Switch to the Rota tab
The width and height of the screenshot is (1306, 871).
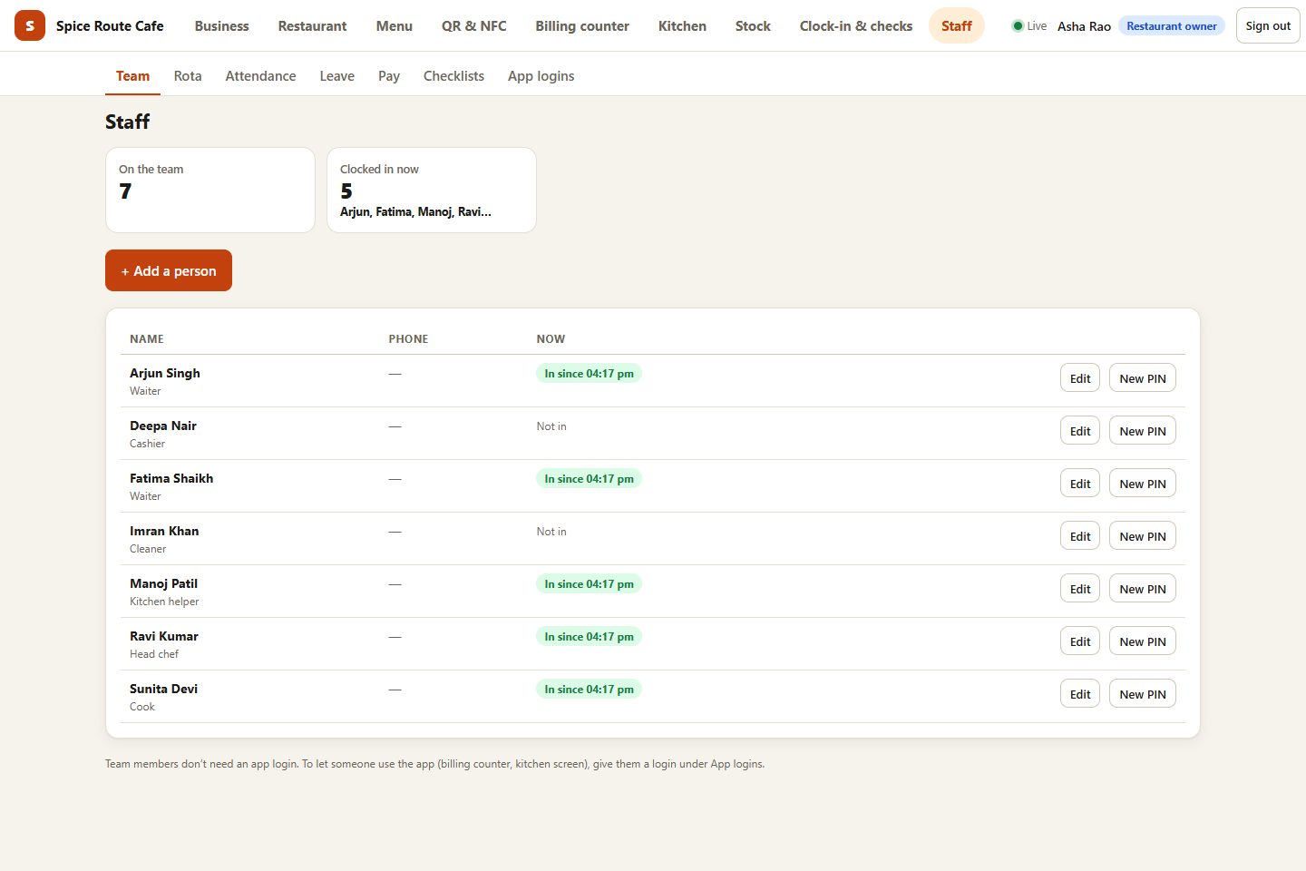pos(188,76)
